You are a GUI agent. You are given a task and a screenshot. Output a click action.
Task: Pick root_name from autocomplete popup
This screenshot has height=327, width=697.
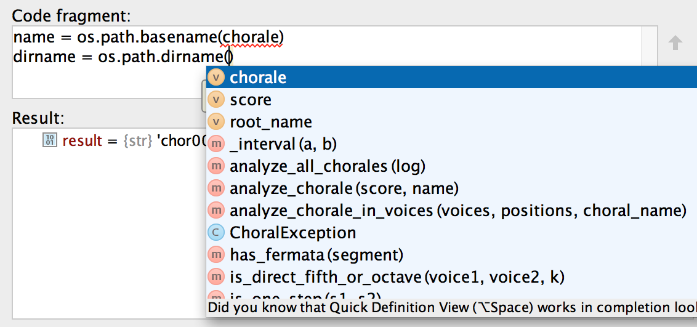pyautogui.click(x=271, y=122)
